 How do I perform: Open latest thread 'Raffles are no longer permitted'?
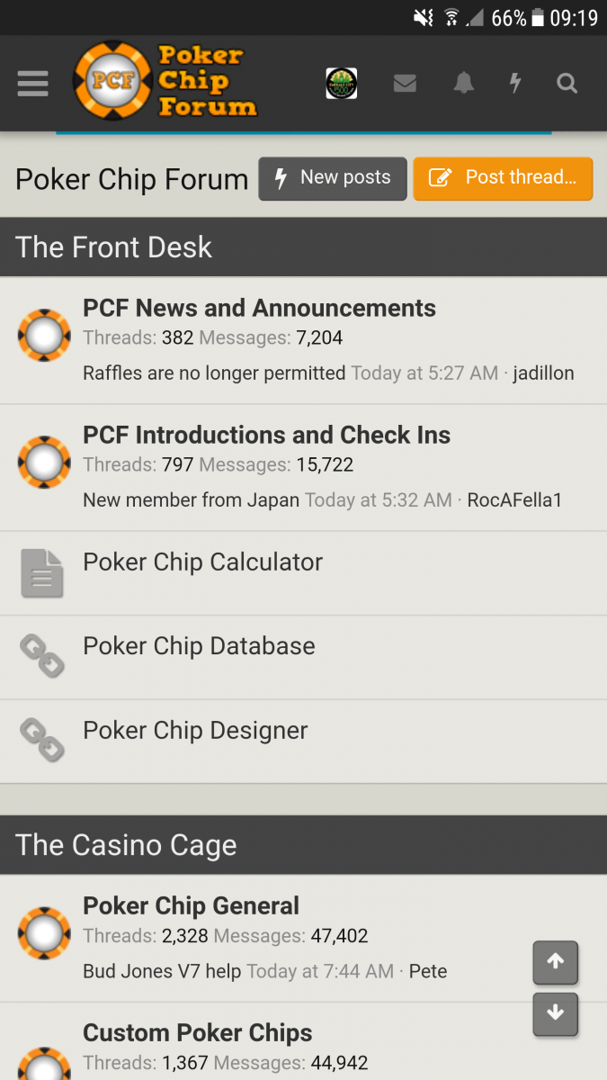coord(214,373)
